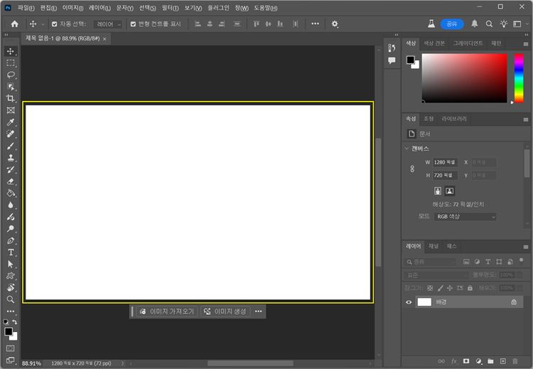Click the 이미지 생성 button
Viewport: 533px width, 369px height.
(225, 311)
